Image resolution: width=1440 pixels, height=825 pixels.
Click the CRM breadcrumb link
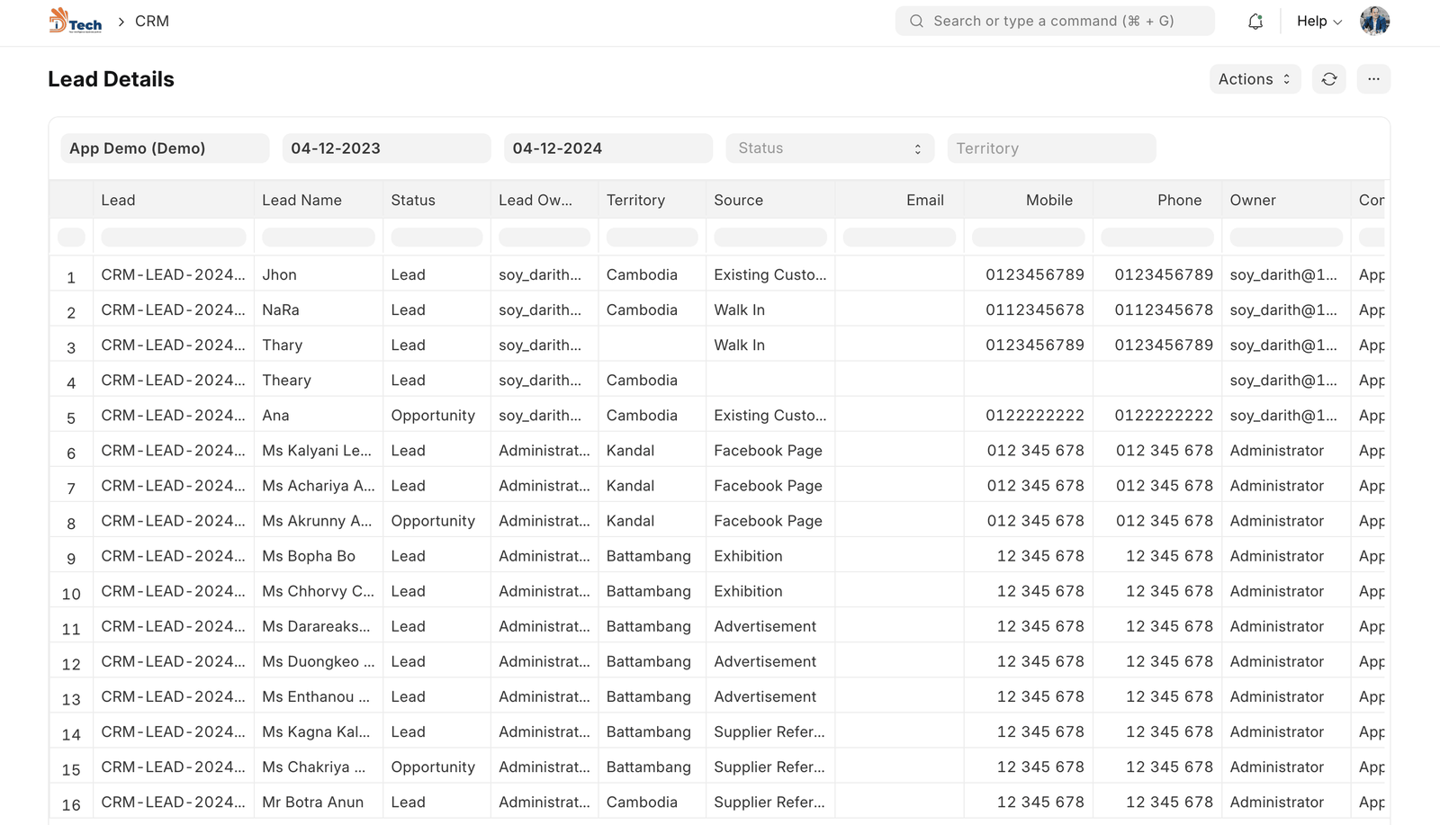[152, 21]
